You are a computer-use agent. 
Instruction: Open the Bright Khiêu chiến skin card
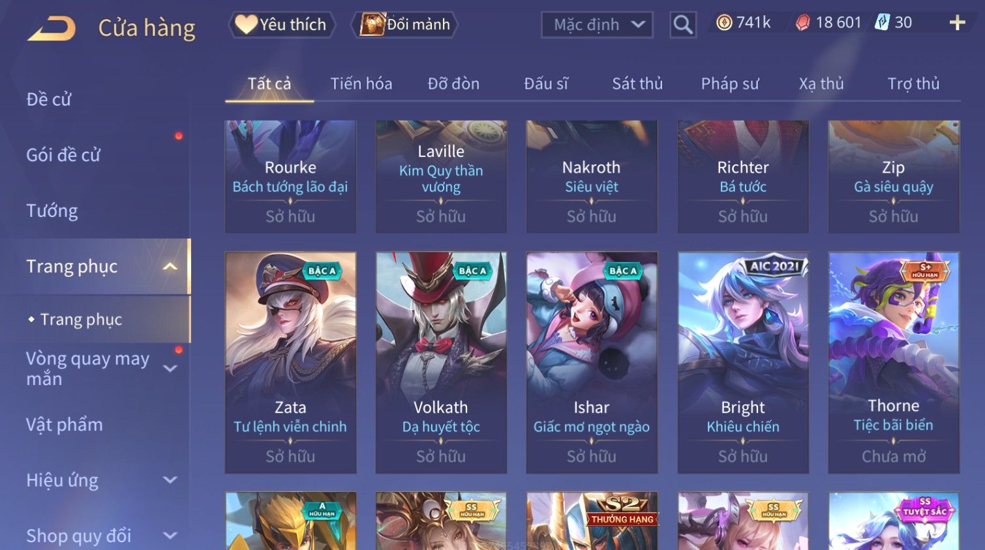[743, 362]
